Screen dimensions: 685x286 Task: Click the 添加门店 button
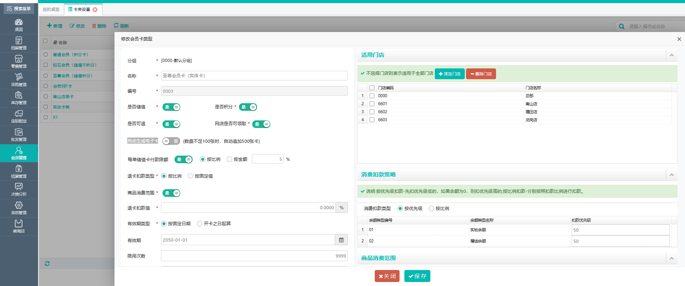(450, 74)
